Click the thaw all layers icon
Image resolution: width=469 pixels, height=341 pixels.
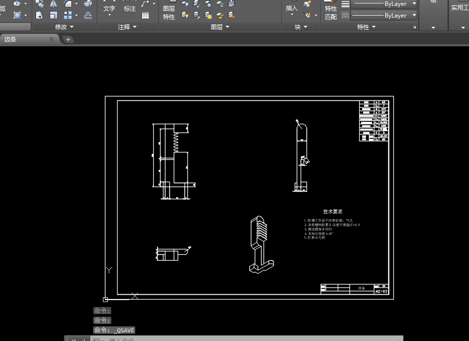point(208,15)
